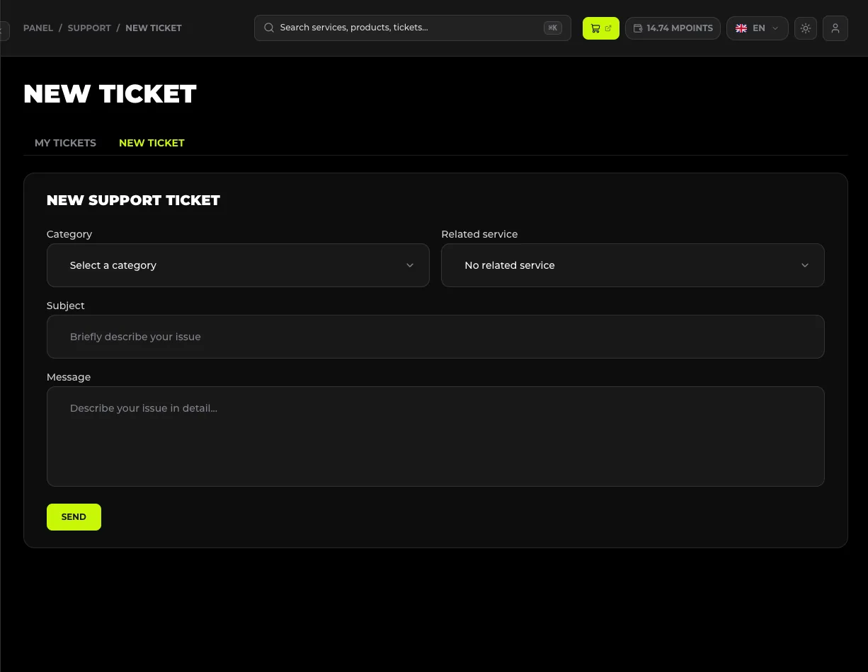Image resolution: width=868 pixels, height=672 pixels.
Task: Click the New Ticket breadcrumb item
Action: [x=154, y=28]
